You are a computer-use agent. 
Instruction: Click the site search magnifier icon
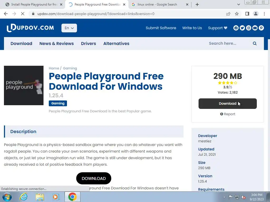tap(255, 43)
